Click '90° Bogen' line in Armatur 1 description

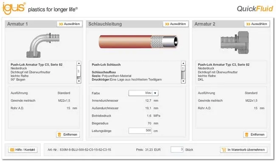pos(18,80)
